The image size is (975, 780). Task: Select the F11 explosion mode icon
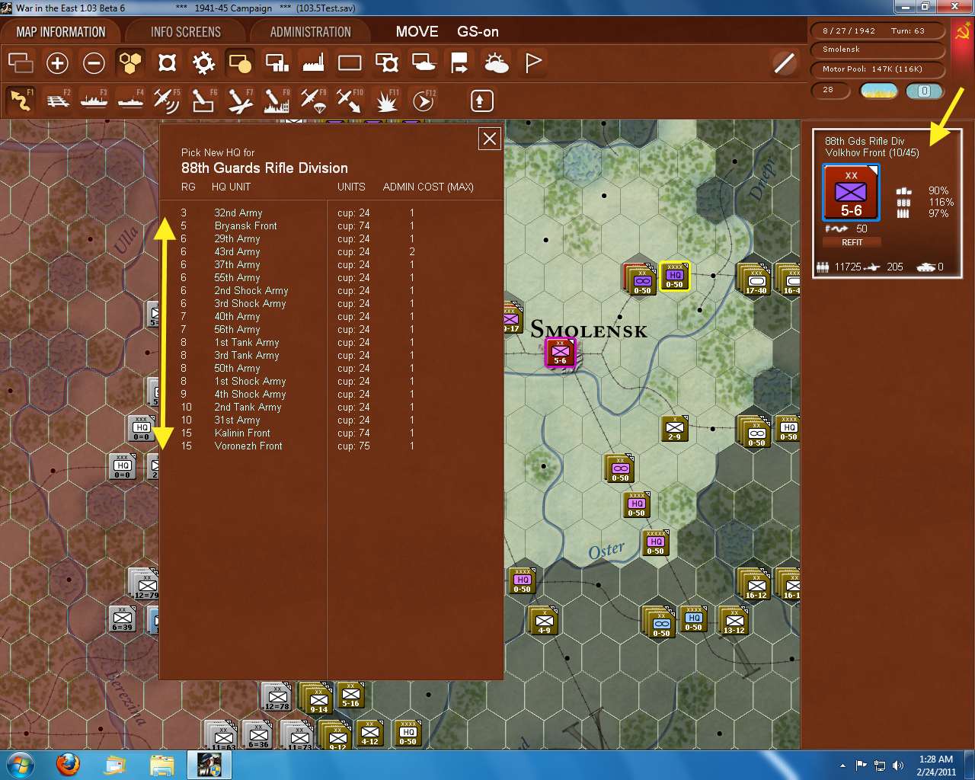[x=386, y=101]
